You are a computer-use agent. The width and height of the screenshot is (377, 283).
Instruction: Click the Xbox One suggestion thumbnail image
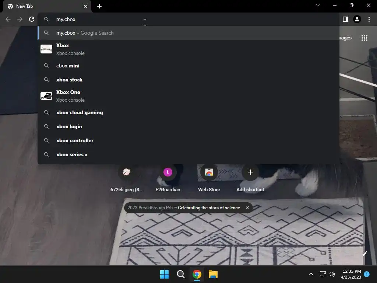(x=46, y=96)
